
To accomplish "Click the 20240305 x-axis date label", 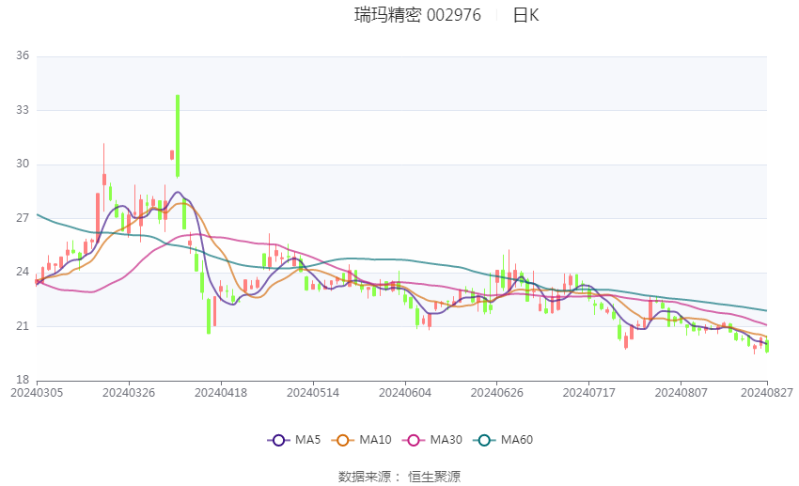I will coord(37,393).
